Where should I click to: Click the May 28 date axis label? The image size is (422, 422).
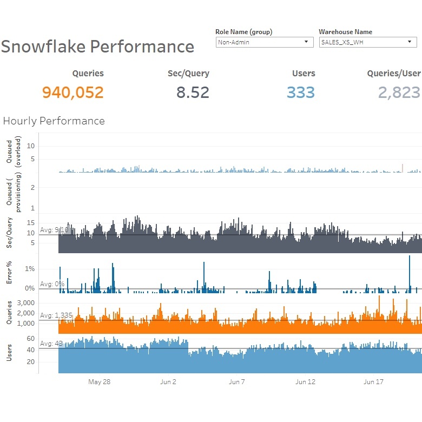click(99, 382)
